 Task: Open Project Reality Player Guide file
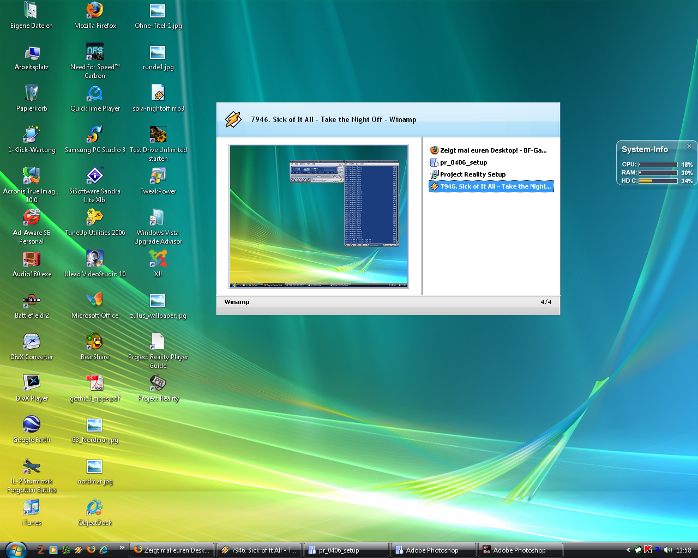click(x=158, y=351)
